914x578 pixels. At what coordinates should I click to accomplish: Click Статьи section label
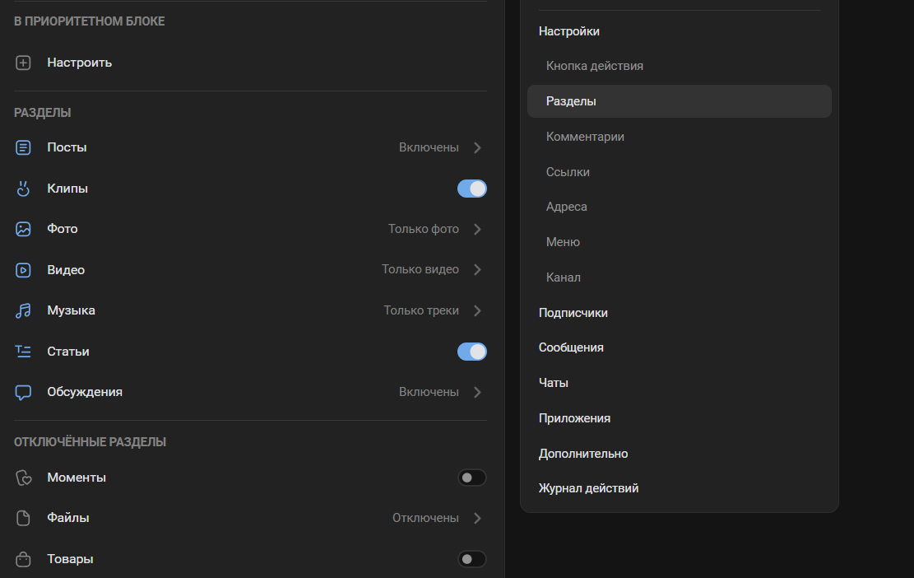pos(68,352)
